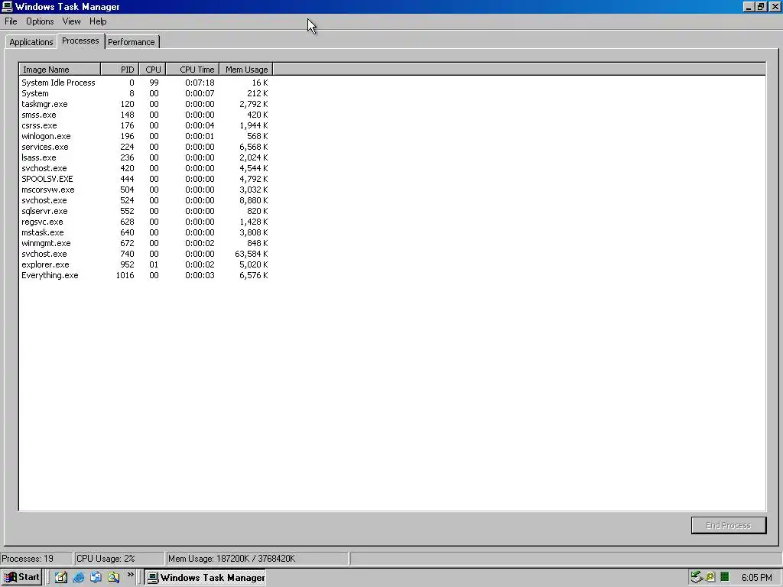The image size is (783, 587).
Task: Open the Help menu
Action: (x=98, y=21)
